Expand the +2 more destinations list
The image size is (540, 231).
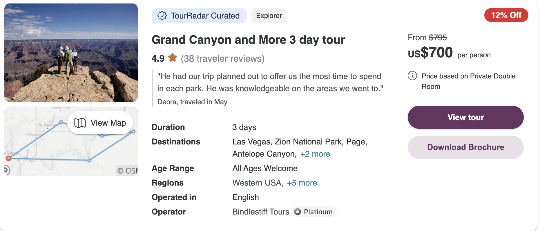pos(315,154)
